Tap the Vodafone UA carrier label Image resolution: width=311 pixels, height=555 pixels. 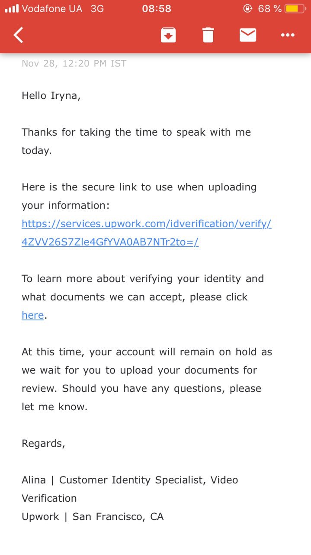(52, 9)
